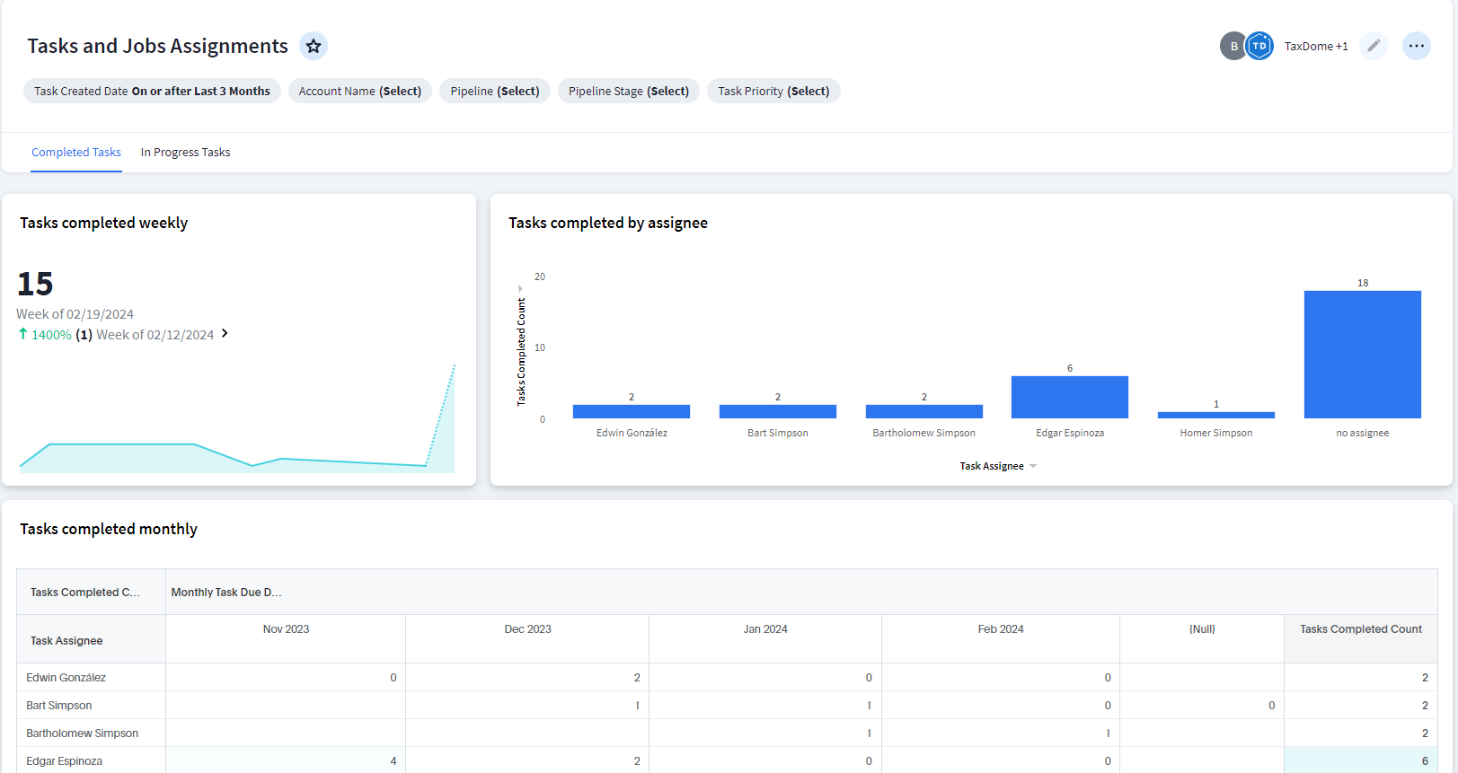The height and width of the screenshot is (773, 1458).
Task: Open the three-dot more options menu
Action: coord(1416,46)
